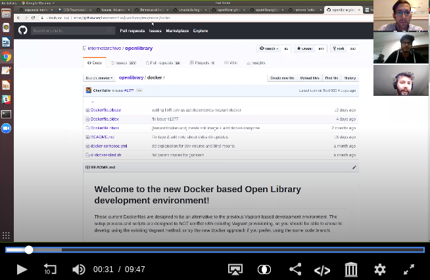The height and width of the screenshot is (280, 430).
Task: Star the repository
Action: (x=304, y=49)
